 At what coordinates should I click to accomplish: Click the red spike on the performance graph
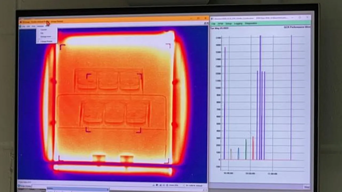(x=253, y=148)
